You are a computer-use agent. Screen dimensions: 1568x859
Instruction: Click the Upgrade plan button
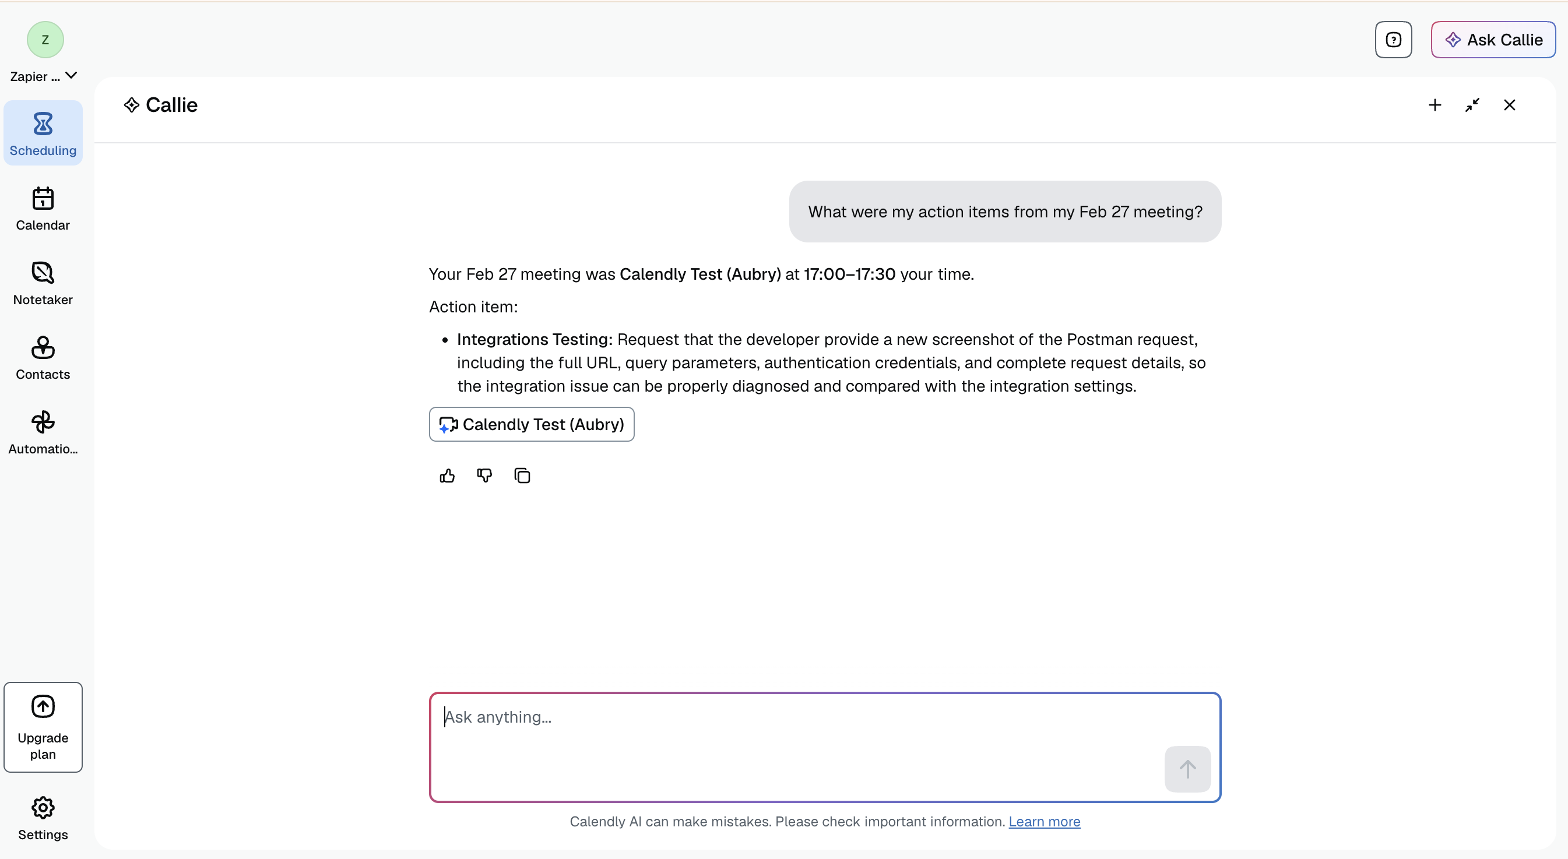pos(43,728)
